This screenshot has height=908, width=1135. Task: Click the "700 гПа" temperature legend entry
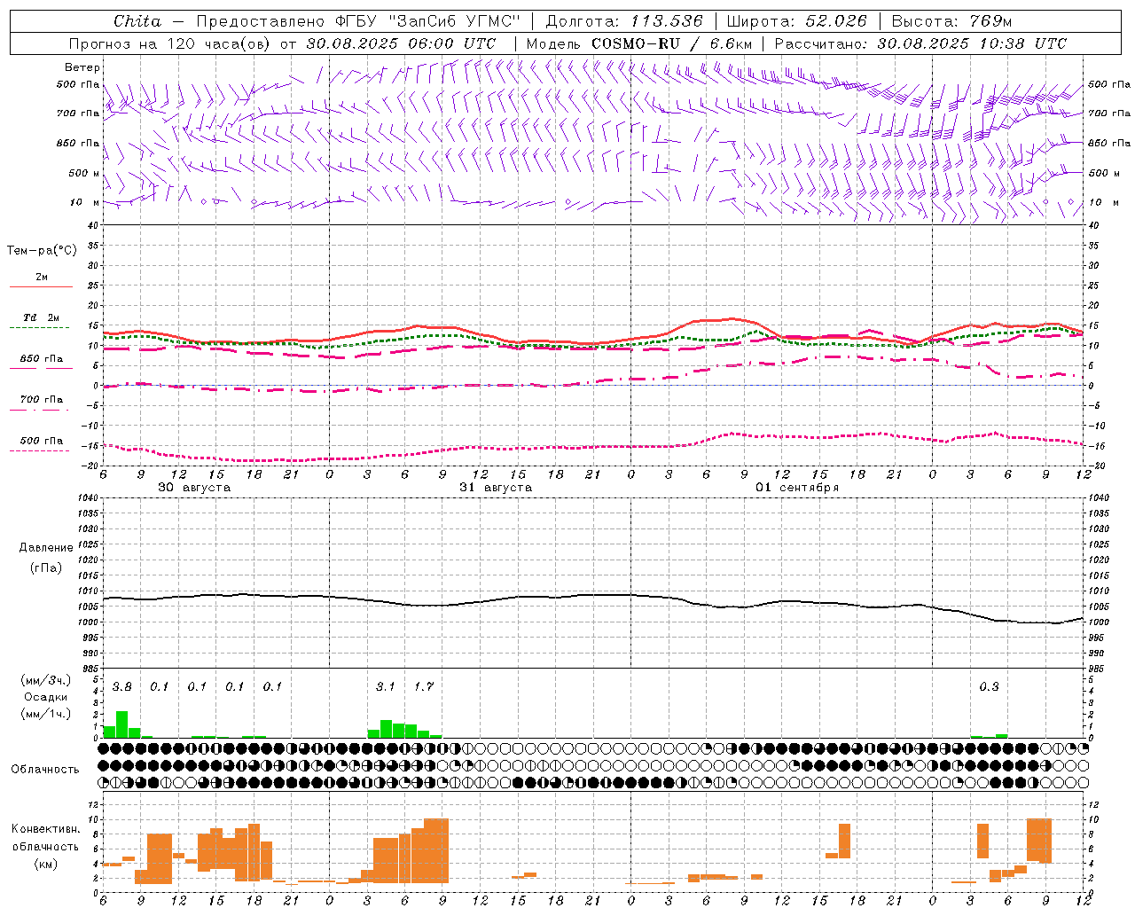(x=42, y=400)
